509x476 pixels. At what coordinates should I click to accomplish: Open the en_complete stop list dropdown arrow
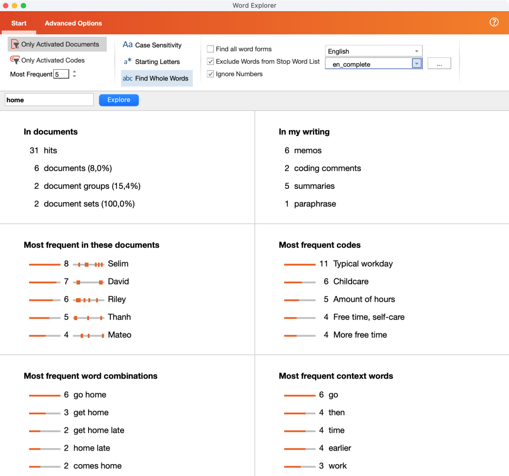pos(417,63)
